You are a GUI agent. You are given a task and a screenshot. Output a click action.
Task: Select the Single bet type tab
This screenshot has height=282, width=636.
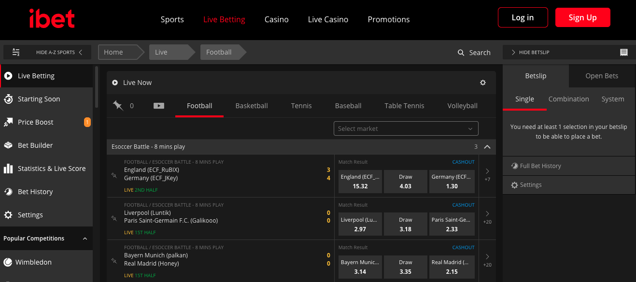[x=524, y=99]
